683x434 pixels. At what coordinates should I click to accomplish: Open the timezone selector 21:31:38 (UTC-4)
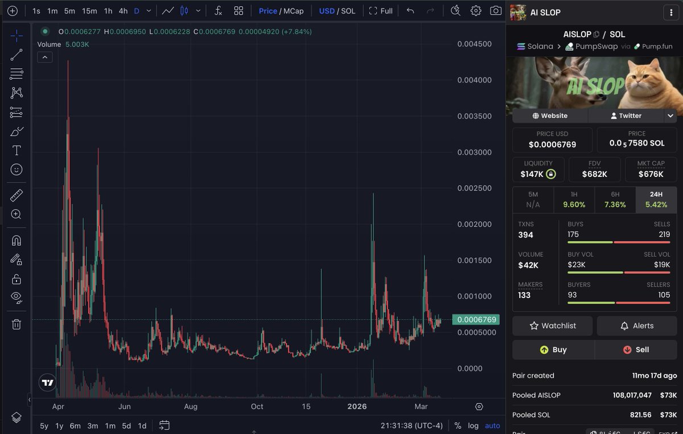coord(412,425)
